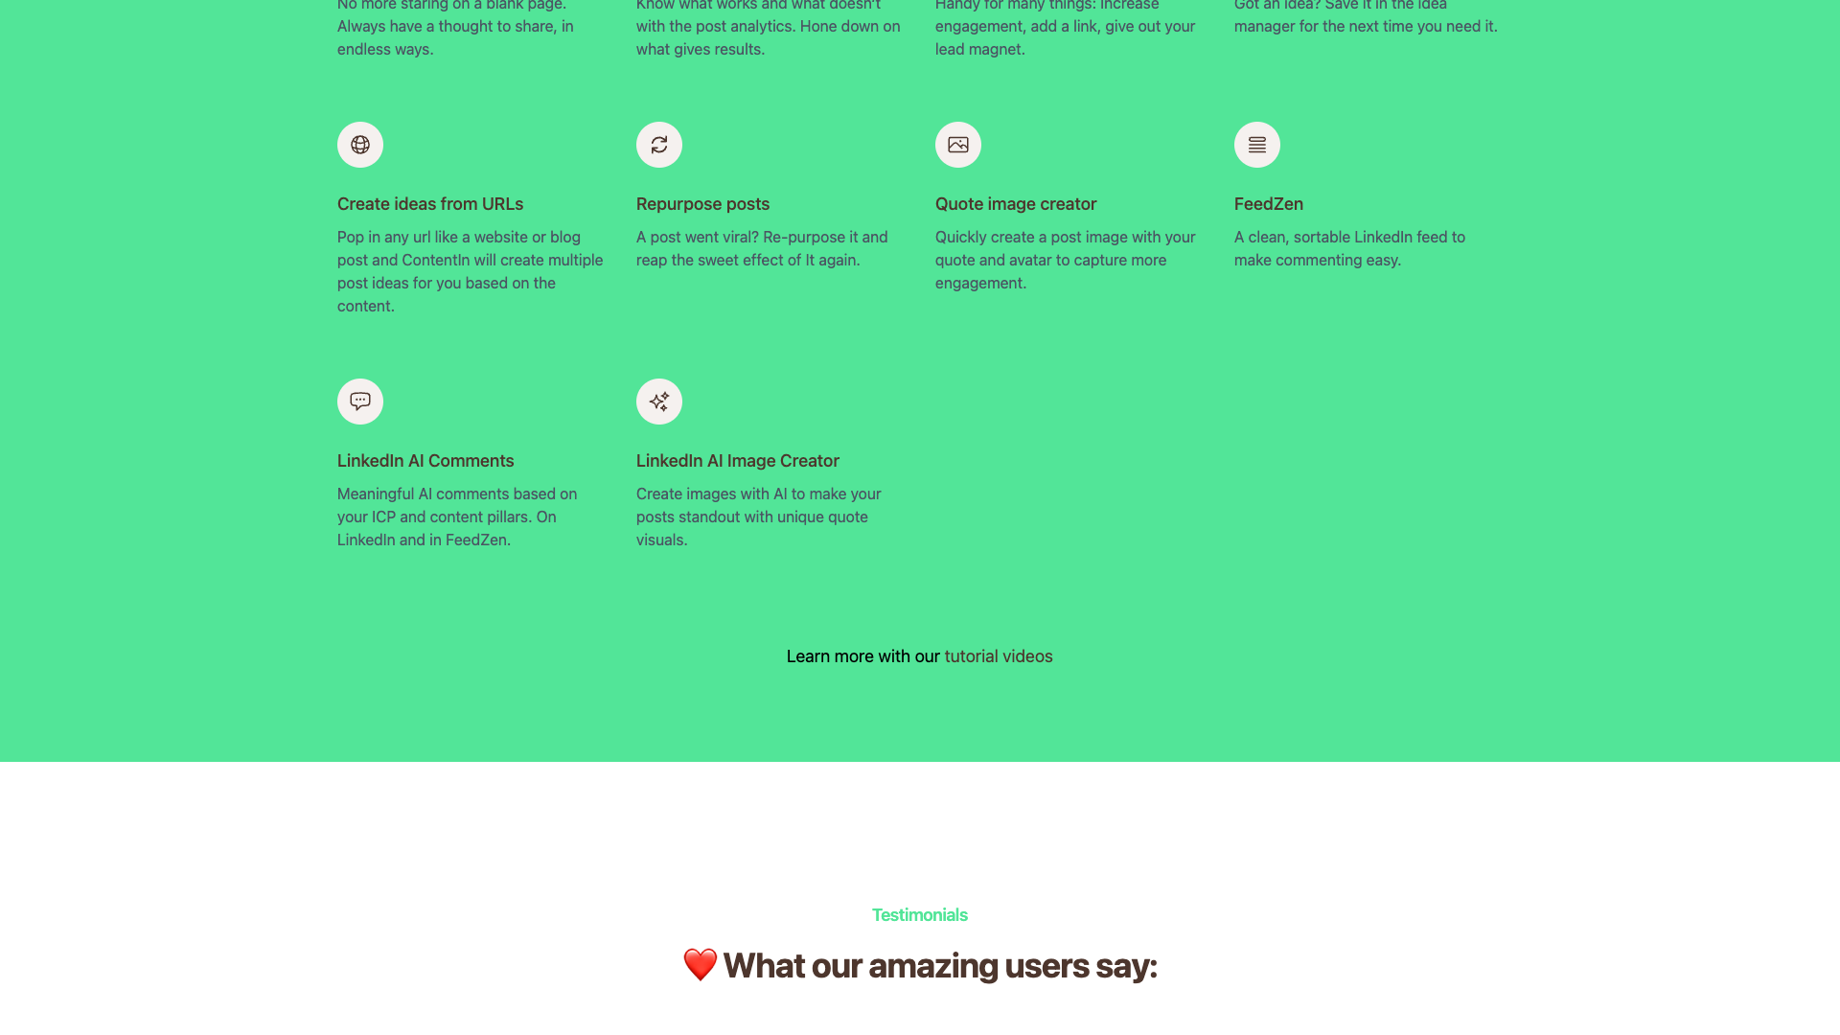
Task: Click the Learn more with our text
Action: [x=862, y=655]
